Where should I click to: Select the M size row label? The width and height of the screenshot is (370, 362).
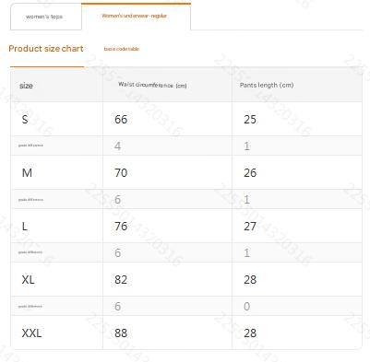[x=27, y=173]
